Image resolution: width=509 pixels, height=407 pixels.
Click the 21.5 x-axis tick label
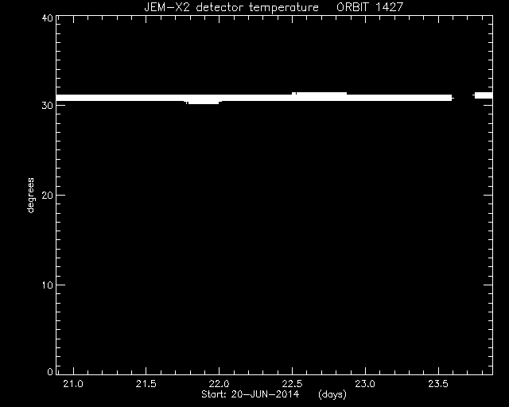146,384
